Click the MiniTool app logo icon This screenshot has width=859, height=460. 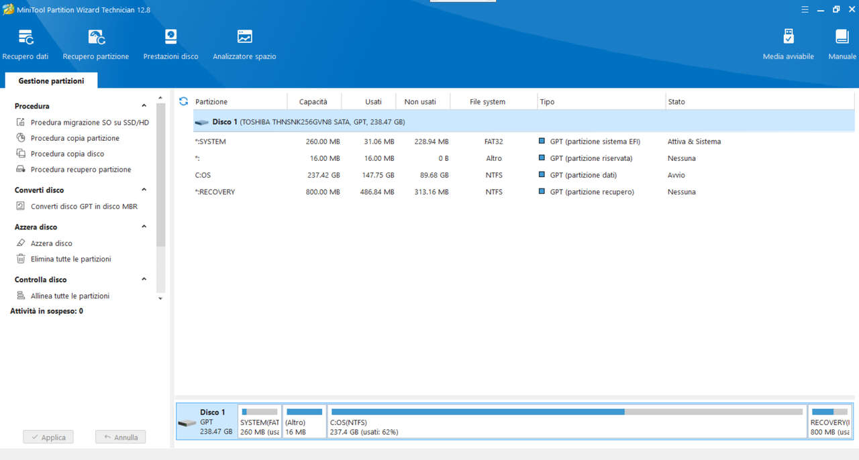[9, 9]
